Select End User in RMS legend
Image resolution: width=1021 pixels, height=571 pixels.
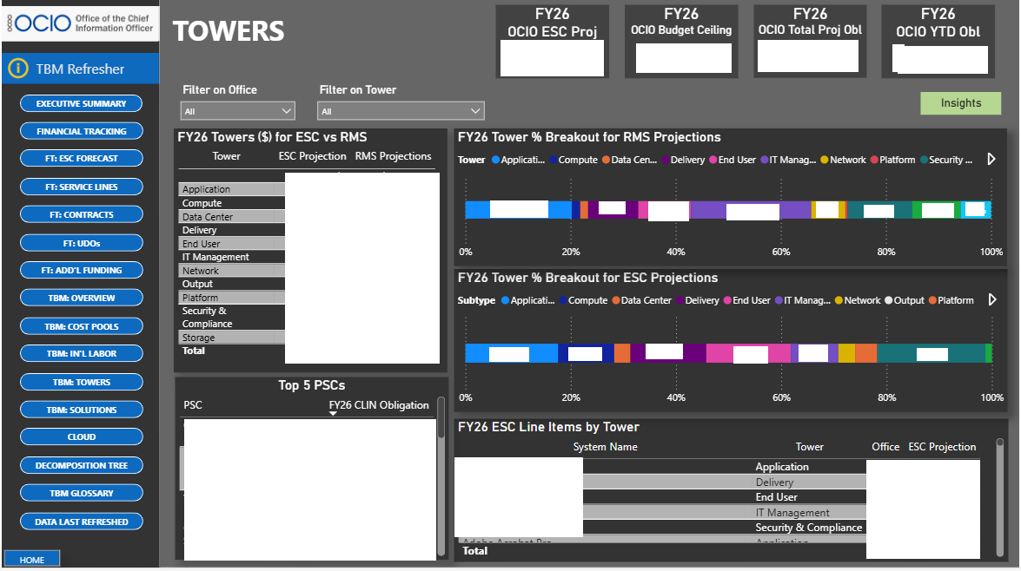[x=733, y=160]
